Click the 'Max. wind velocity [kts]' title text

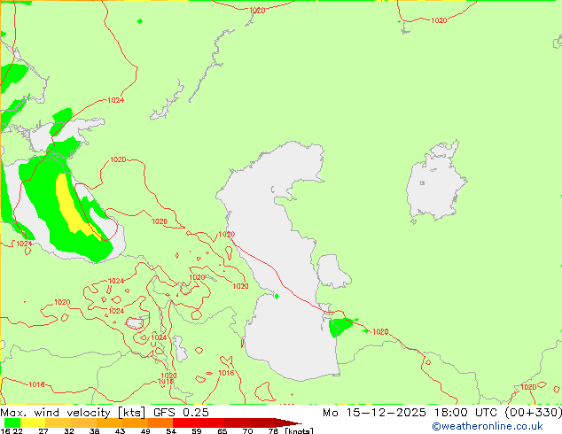point(73,413)
